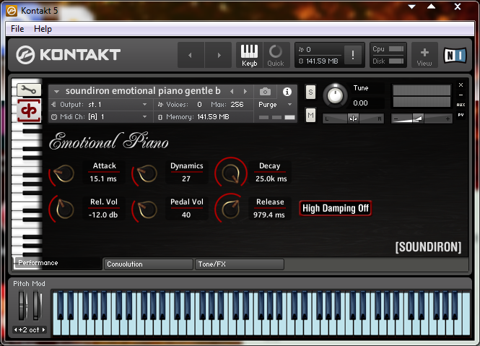Click the Attack value 15.1 ms

click(103, 178)
